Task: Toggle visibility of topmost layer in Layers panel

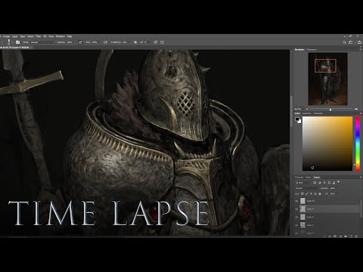Action: 296,201
